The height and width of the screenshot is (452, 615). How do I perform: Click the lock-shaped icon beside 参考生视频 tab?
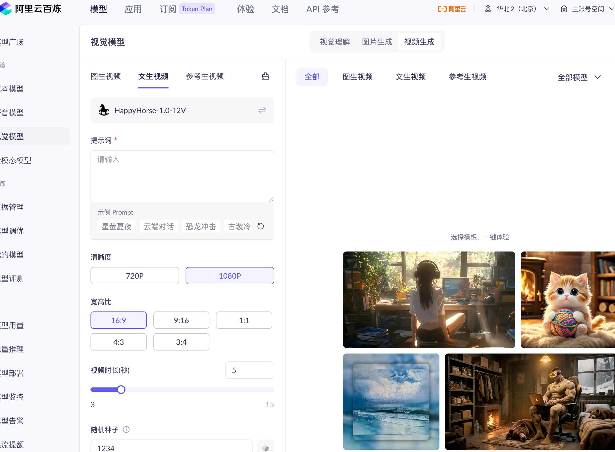pyautogui.click(x=265, y=76)
